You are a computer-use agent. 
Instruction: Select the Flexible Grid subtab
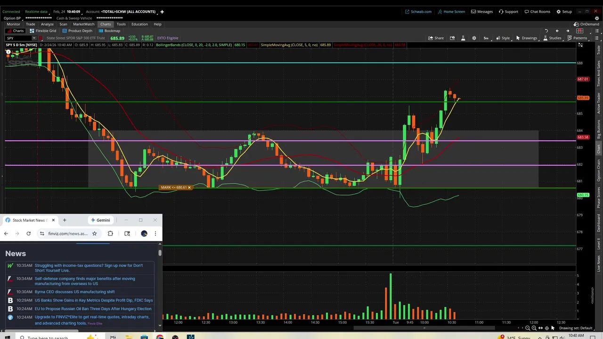pos(43,31)
